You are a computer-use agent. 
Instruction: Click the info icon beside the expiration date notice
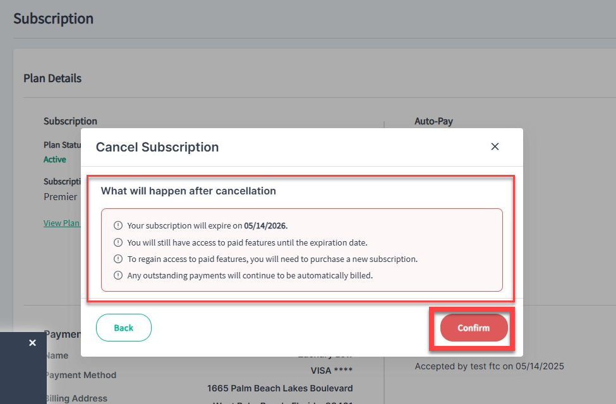pos(118,225)
